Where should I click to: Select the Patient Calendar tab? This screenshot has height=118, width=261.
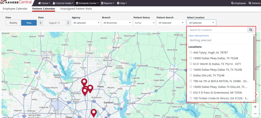pyautogui.click(x=44, y=9)
